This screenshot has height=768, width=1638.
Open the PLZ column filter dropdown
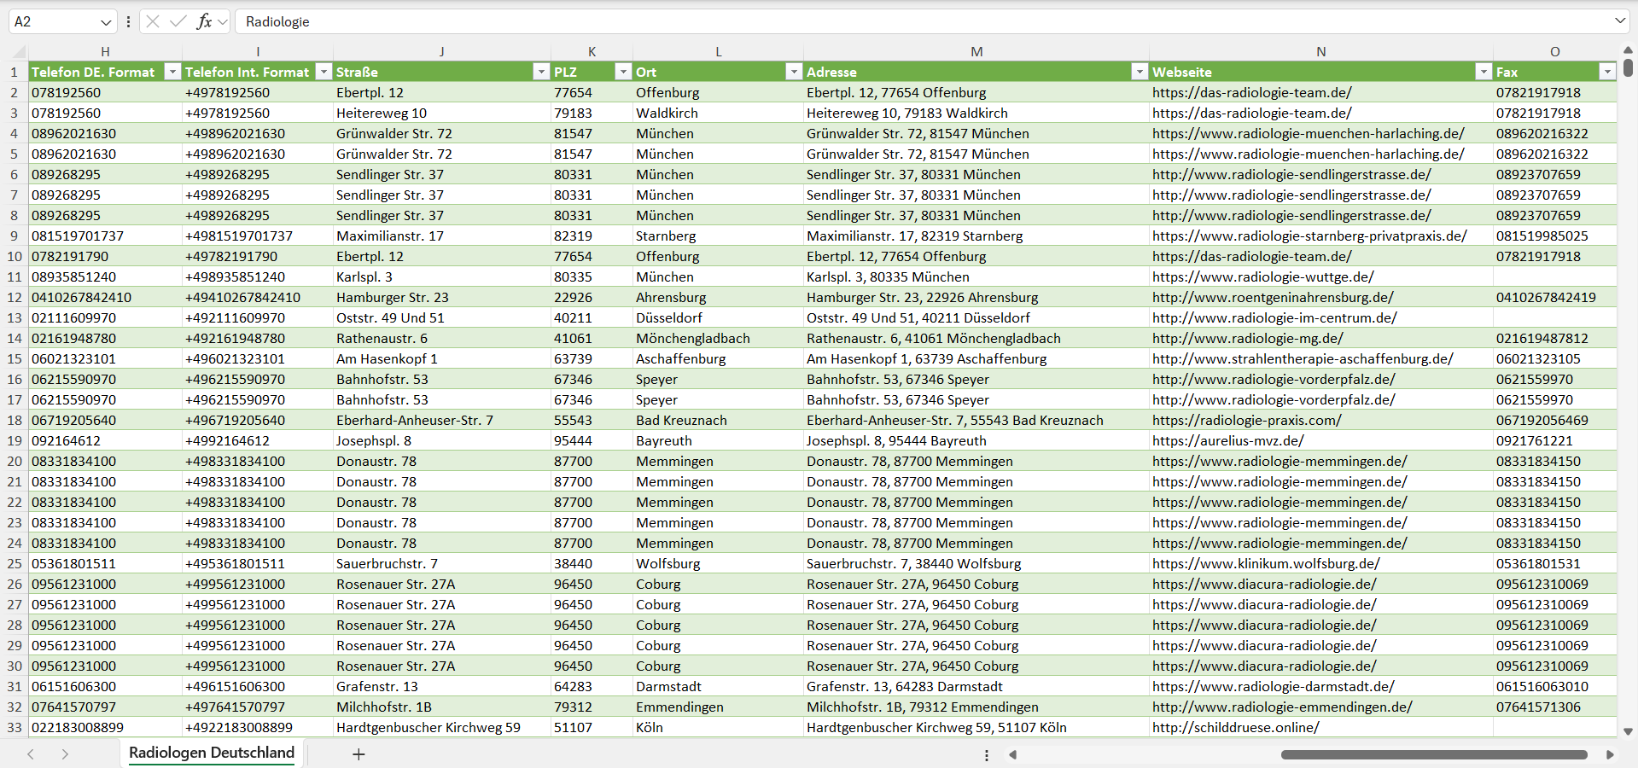click(623, 72)
